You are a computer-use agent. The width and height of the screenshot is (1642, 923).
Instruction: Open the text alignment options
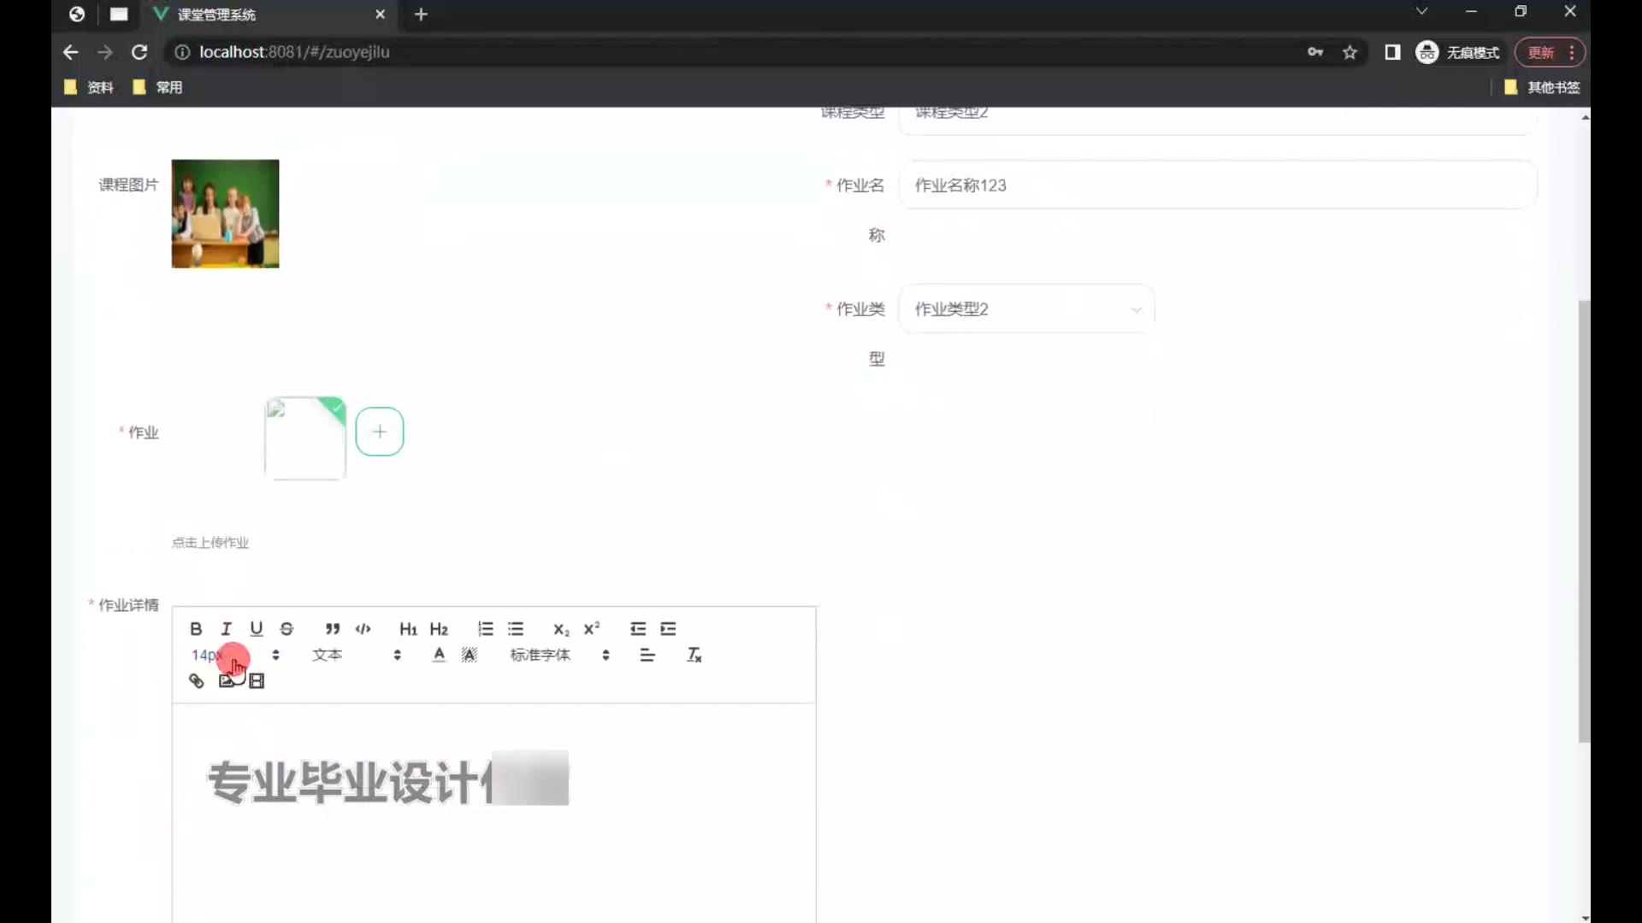tap(647, 655)
